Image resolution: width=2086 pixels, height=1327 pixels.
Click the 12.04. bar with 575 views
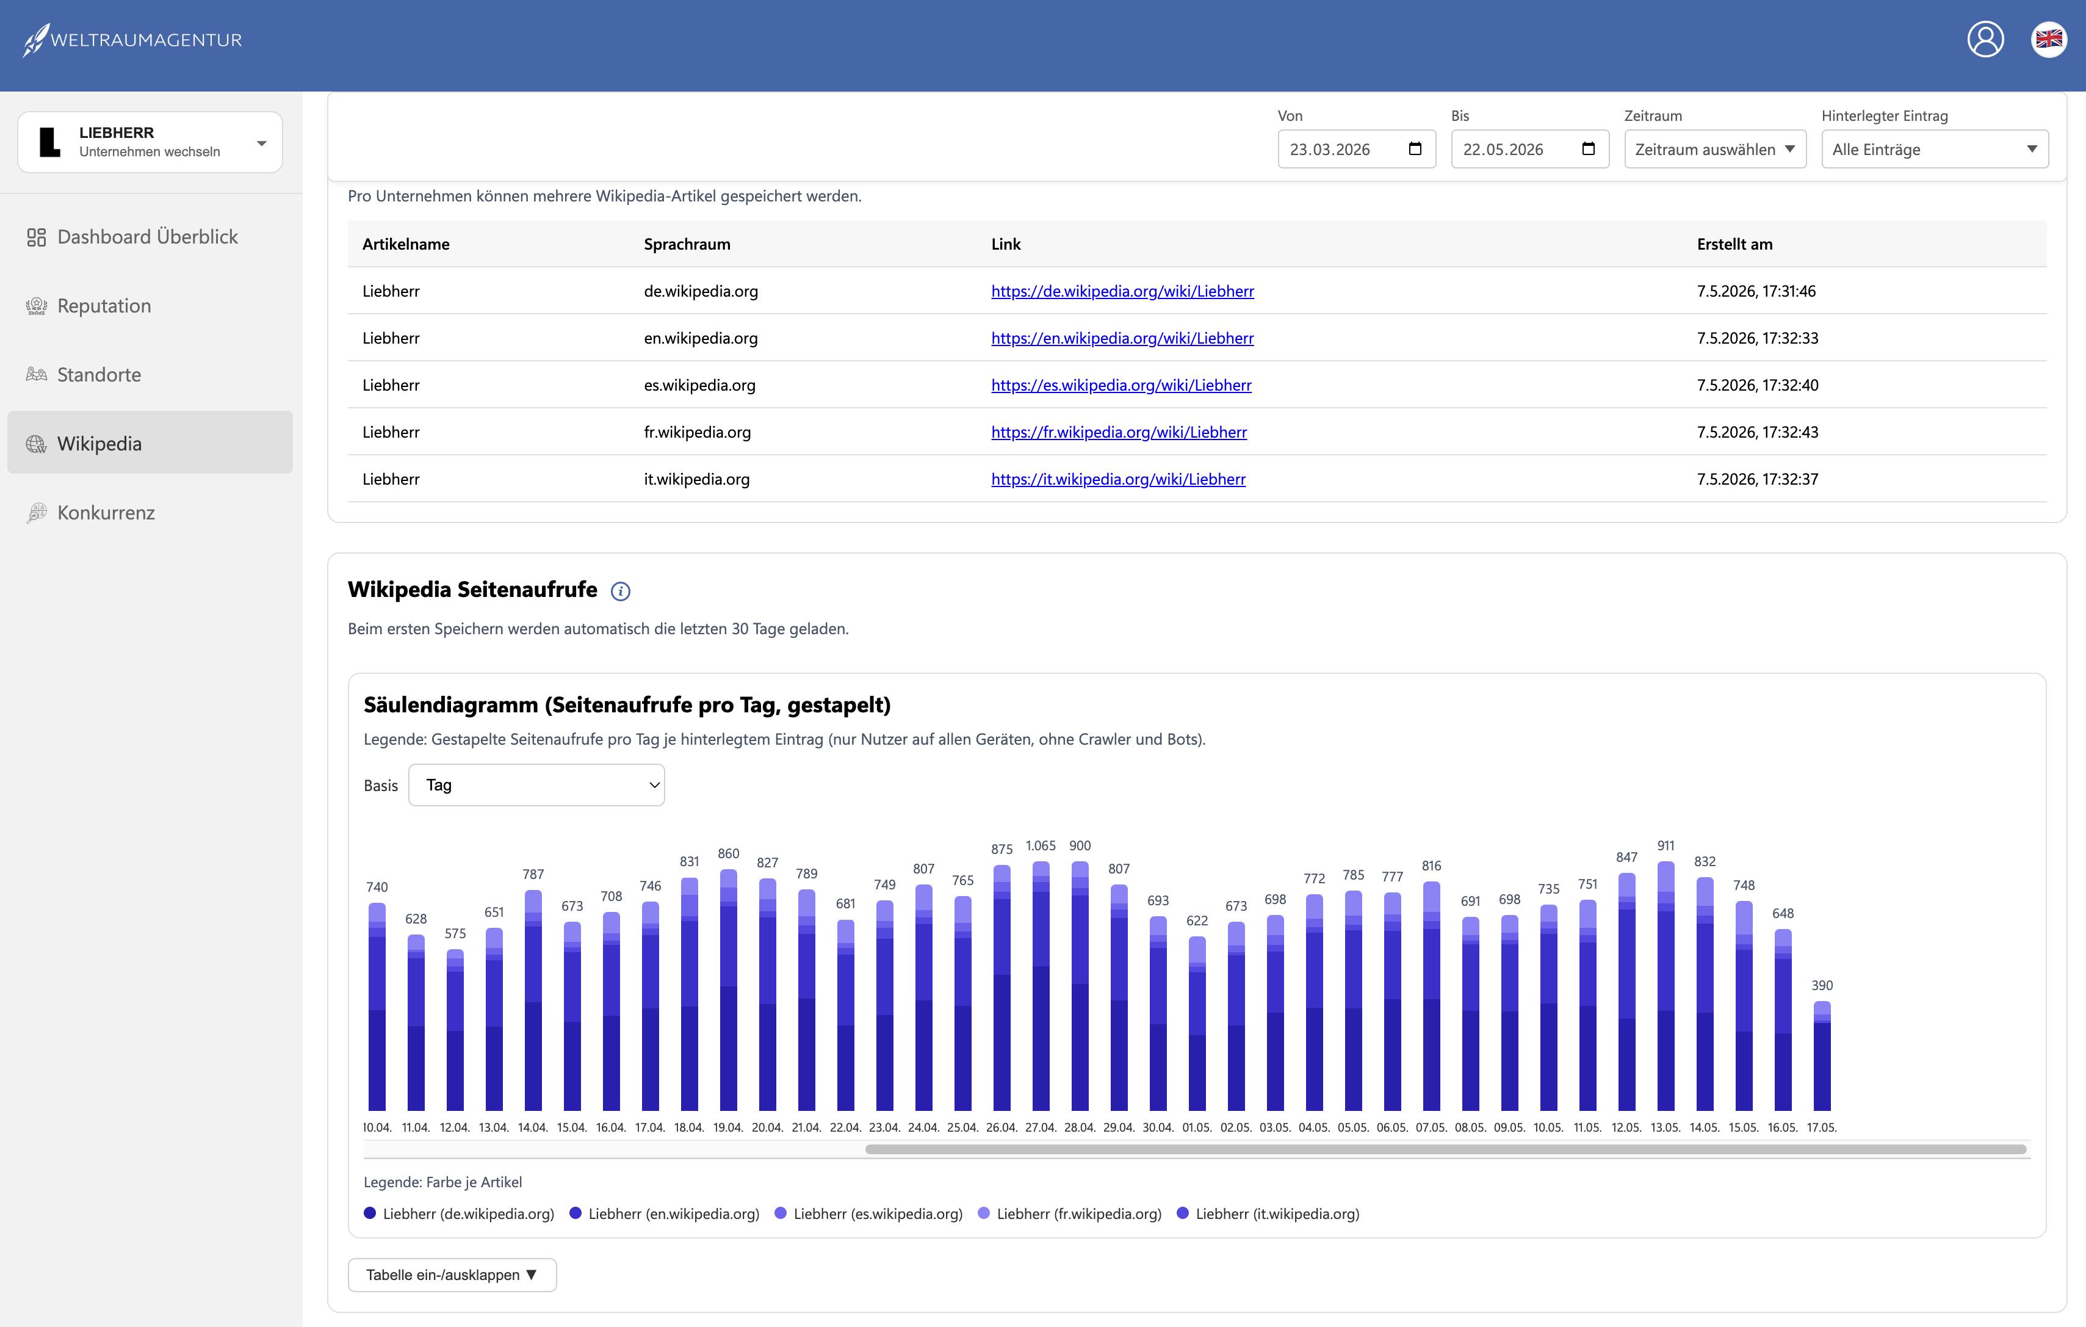pos(455,1030)
